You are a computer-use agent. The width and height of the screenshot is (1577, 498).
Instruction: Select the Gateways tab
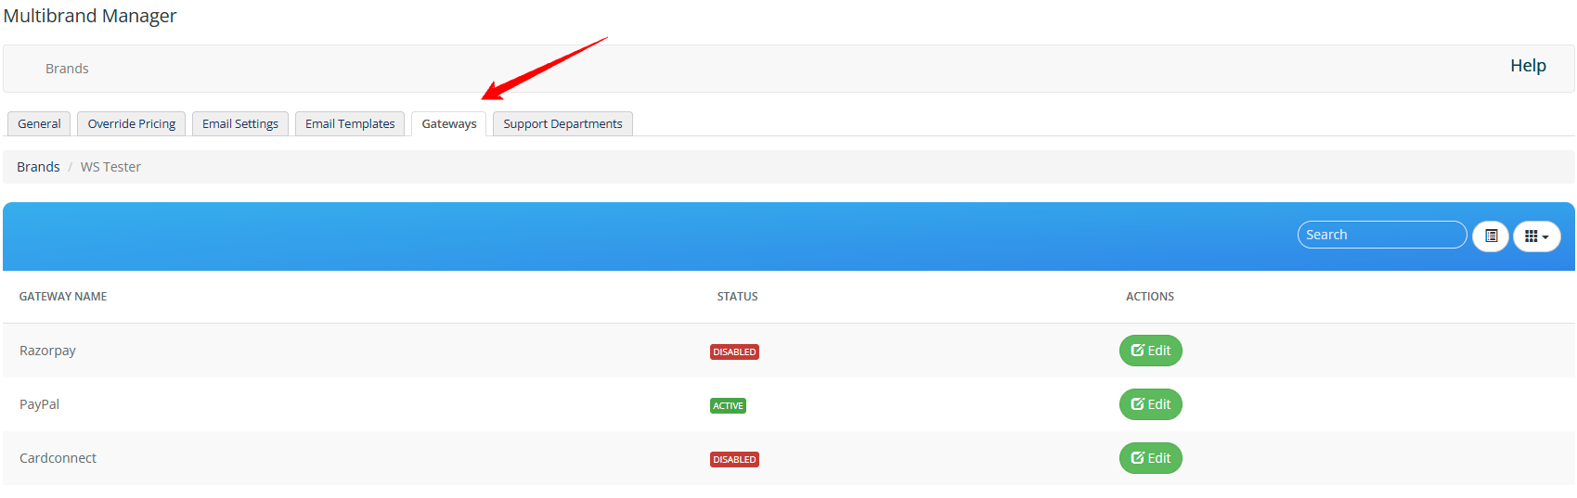coord(449,124)
